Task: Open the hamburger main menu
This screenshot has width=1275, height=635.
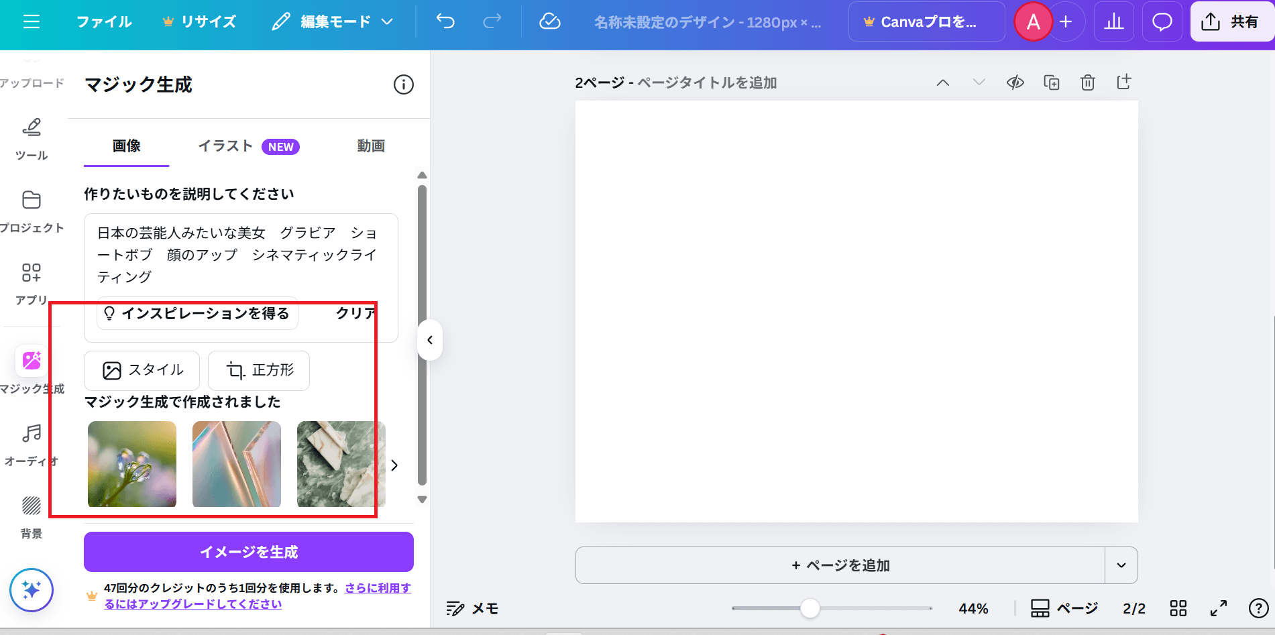Action: tap(32, 21)
